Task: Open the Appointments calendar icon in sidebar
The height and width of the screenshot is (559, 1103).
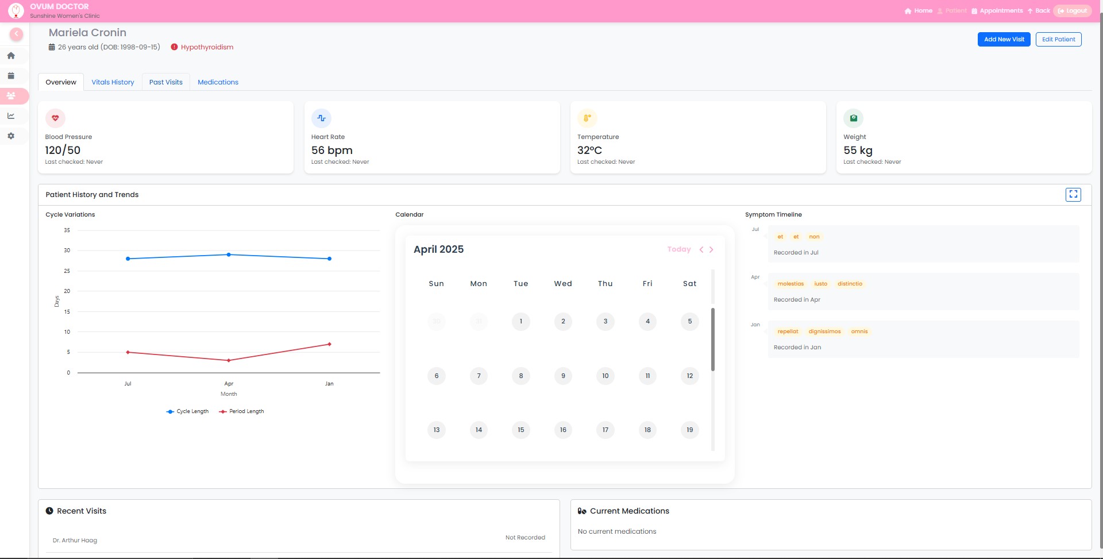Action: point(11,75)
